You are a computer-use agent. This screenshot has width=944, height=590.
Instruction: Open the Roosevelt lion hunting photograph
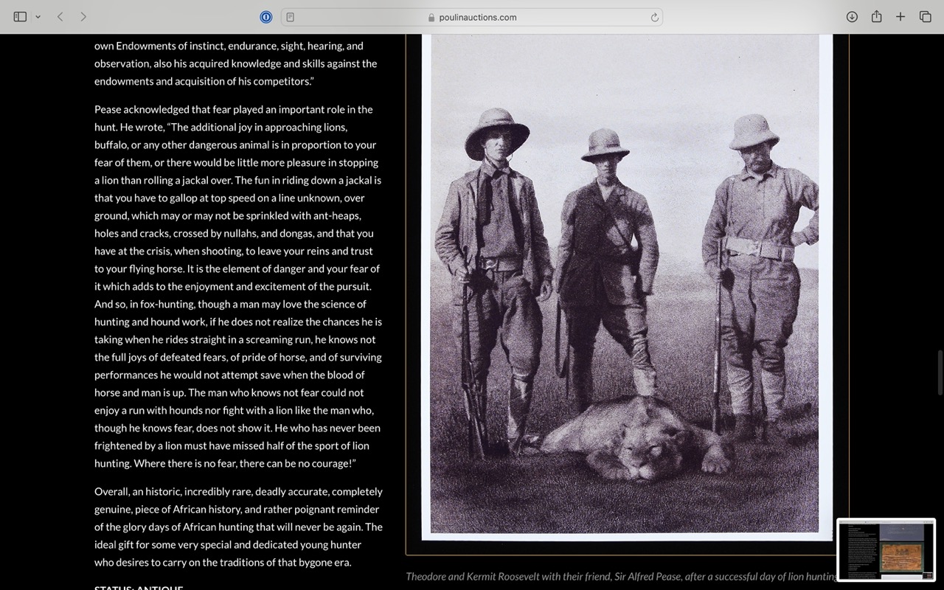coord(627,286)
